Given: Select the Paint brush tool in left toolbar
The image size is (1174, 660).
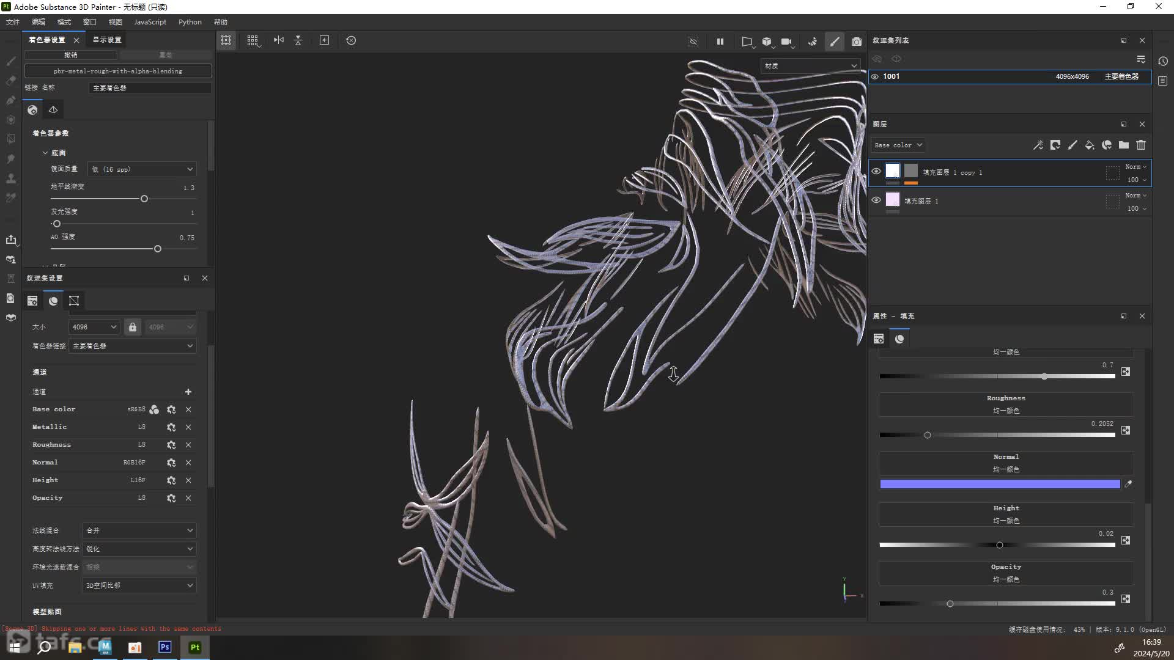Looking at the screenshot, I should tap(11, 61).
